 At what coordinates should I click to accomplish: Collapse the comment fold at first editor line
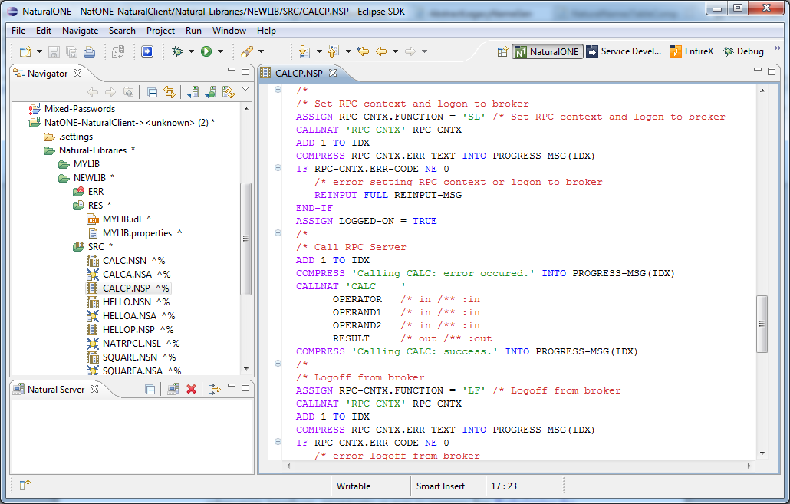278,90
